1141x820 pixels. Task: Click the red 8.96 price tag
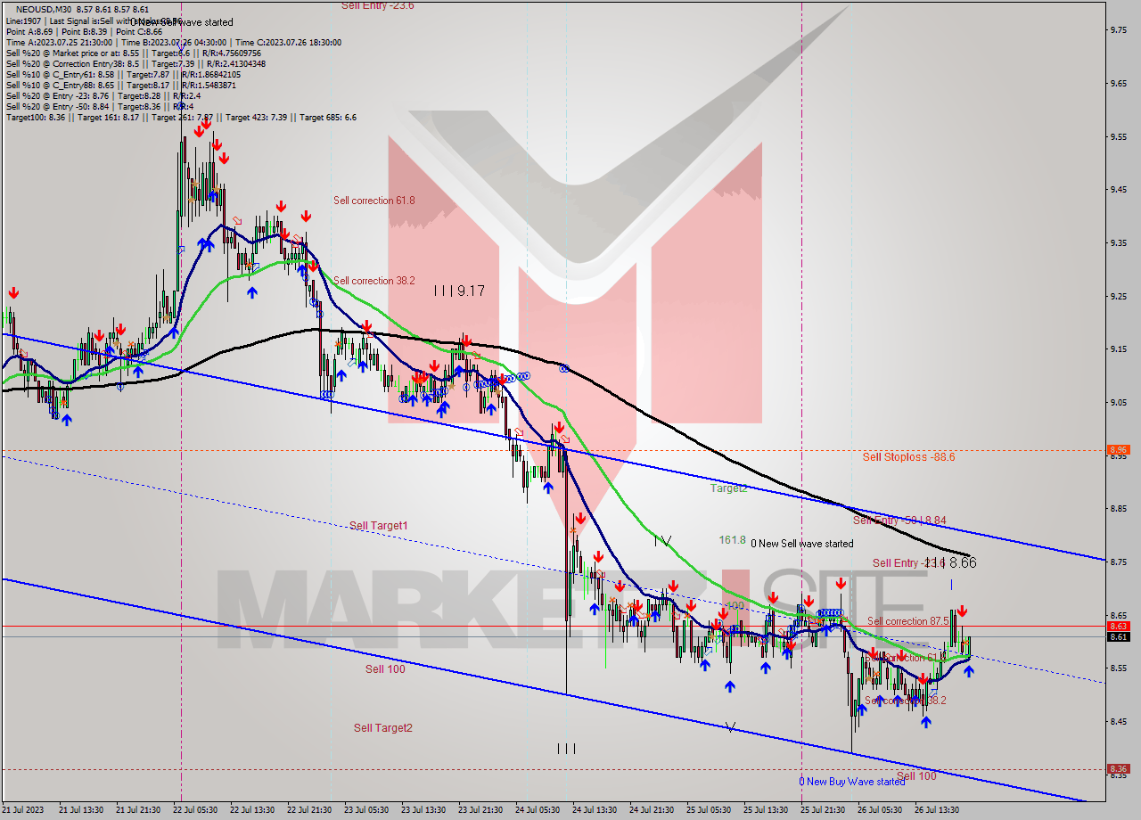(1118, 450)
